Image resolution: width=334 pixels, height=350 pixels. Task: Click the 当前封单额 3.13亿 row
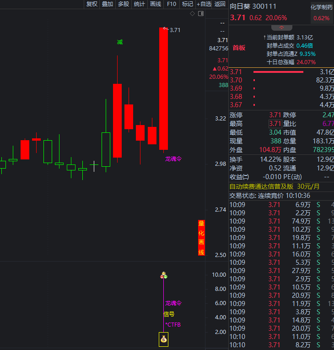(290, 38)
